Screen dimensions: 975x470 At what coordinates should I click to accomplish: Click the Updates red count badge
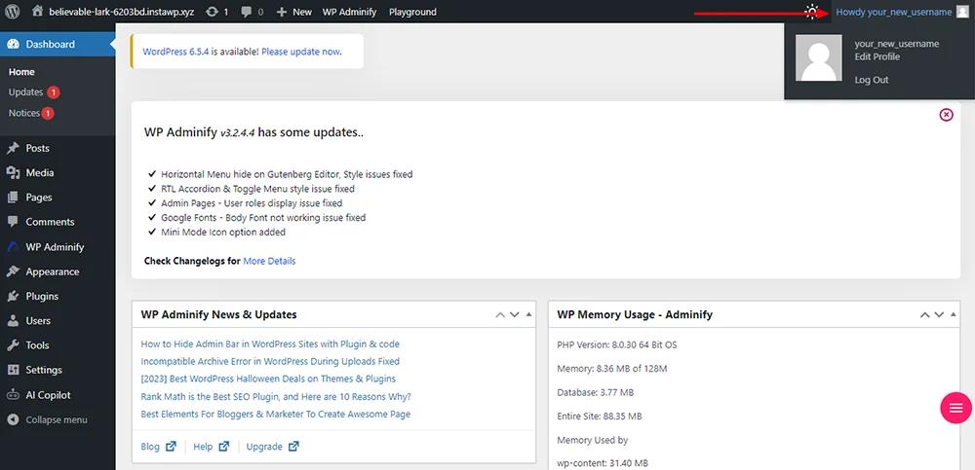click(53, 92)
